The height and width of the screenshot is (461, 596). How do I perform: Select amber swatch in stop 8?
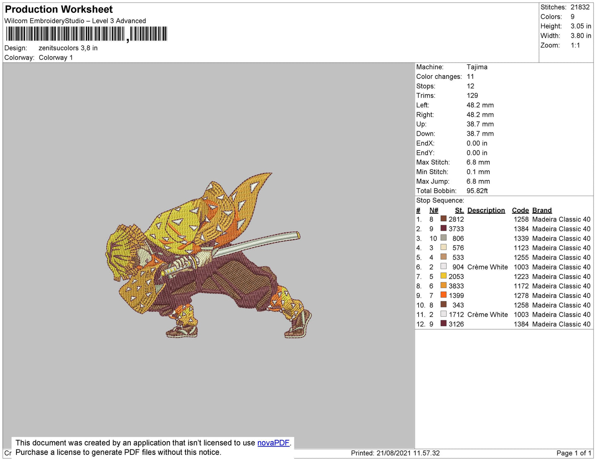click(x=443, y=285)
